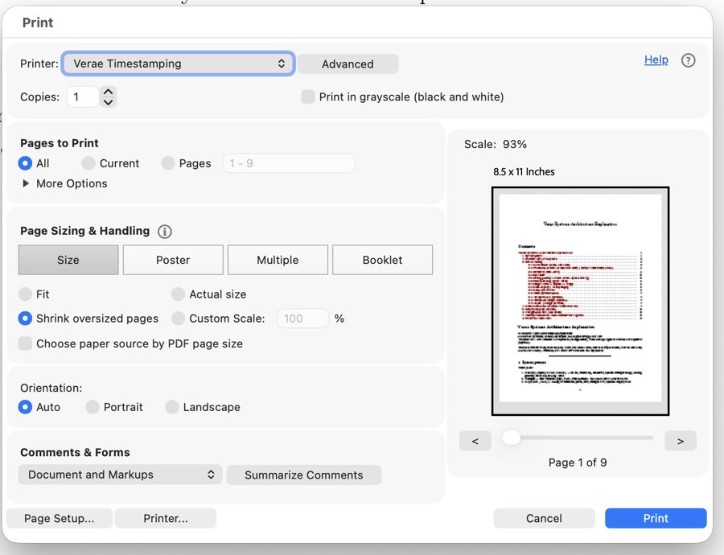Click the Advanced button
724x555 pixels.
point(348,64)
